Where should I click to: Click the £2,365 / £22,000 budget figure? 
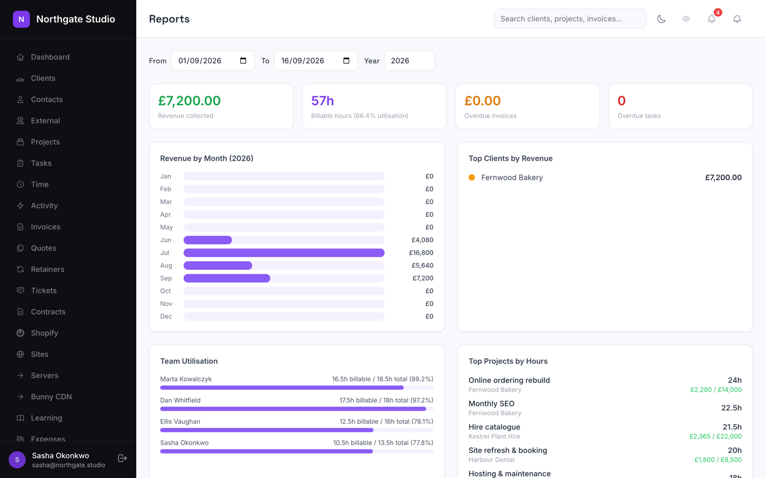tap(716, 436)
